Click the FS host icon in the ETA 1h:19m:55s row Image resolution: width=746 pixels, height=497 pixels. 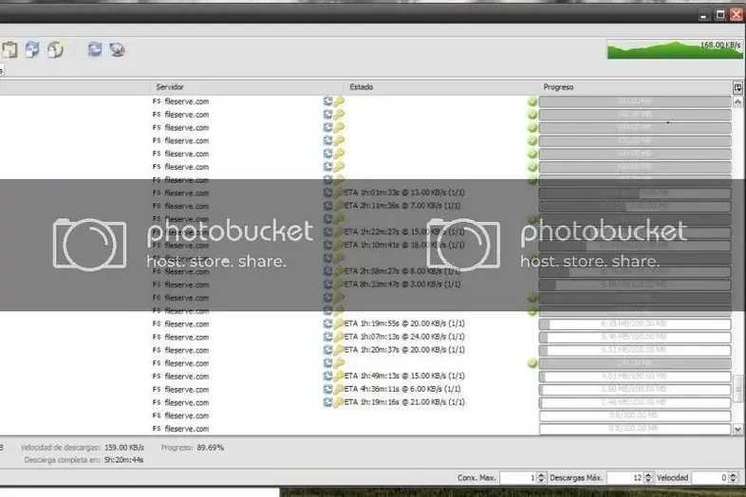click(x=157, y=323)
